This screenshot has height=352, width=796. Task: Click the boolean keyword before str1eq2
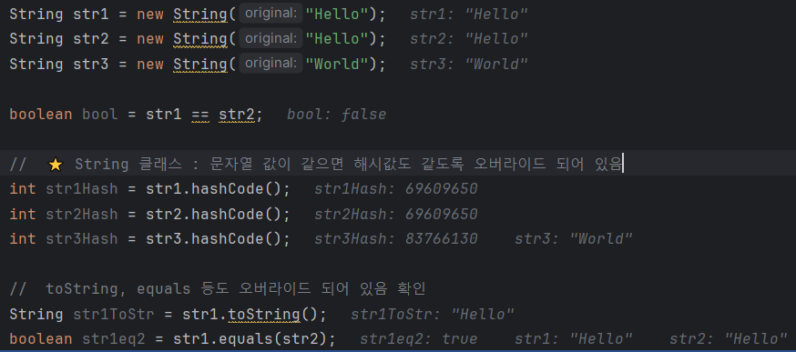pyautogui.click(x=41, y=339)
